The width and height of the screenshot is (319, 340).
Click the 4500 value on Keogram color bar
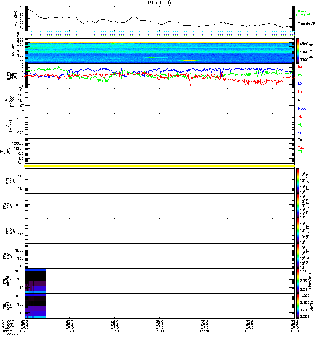tap(304, 44)
